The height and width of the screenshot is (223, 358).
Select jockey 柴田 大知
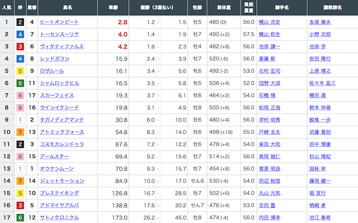270,144
